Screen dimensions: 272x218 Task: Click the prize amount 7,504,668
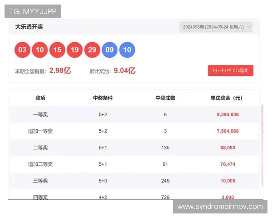click(x=228, y=131)
